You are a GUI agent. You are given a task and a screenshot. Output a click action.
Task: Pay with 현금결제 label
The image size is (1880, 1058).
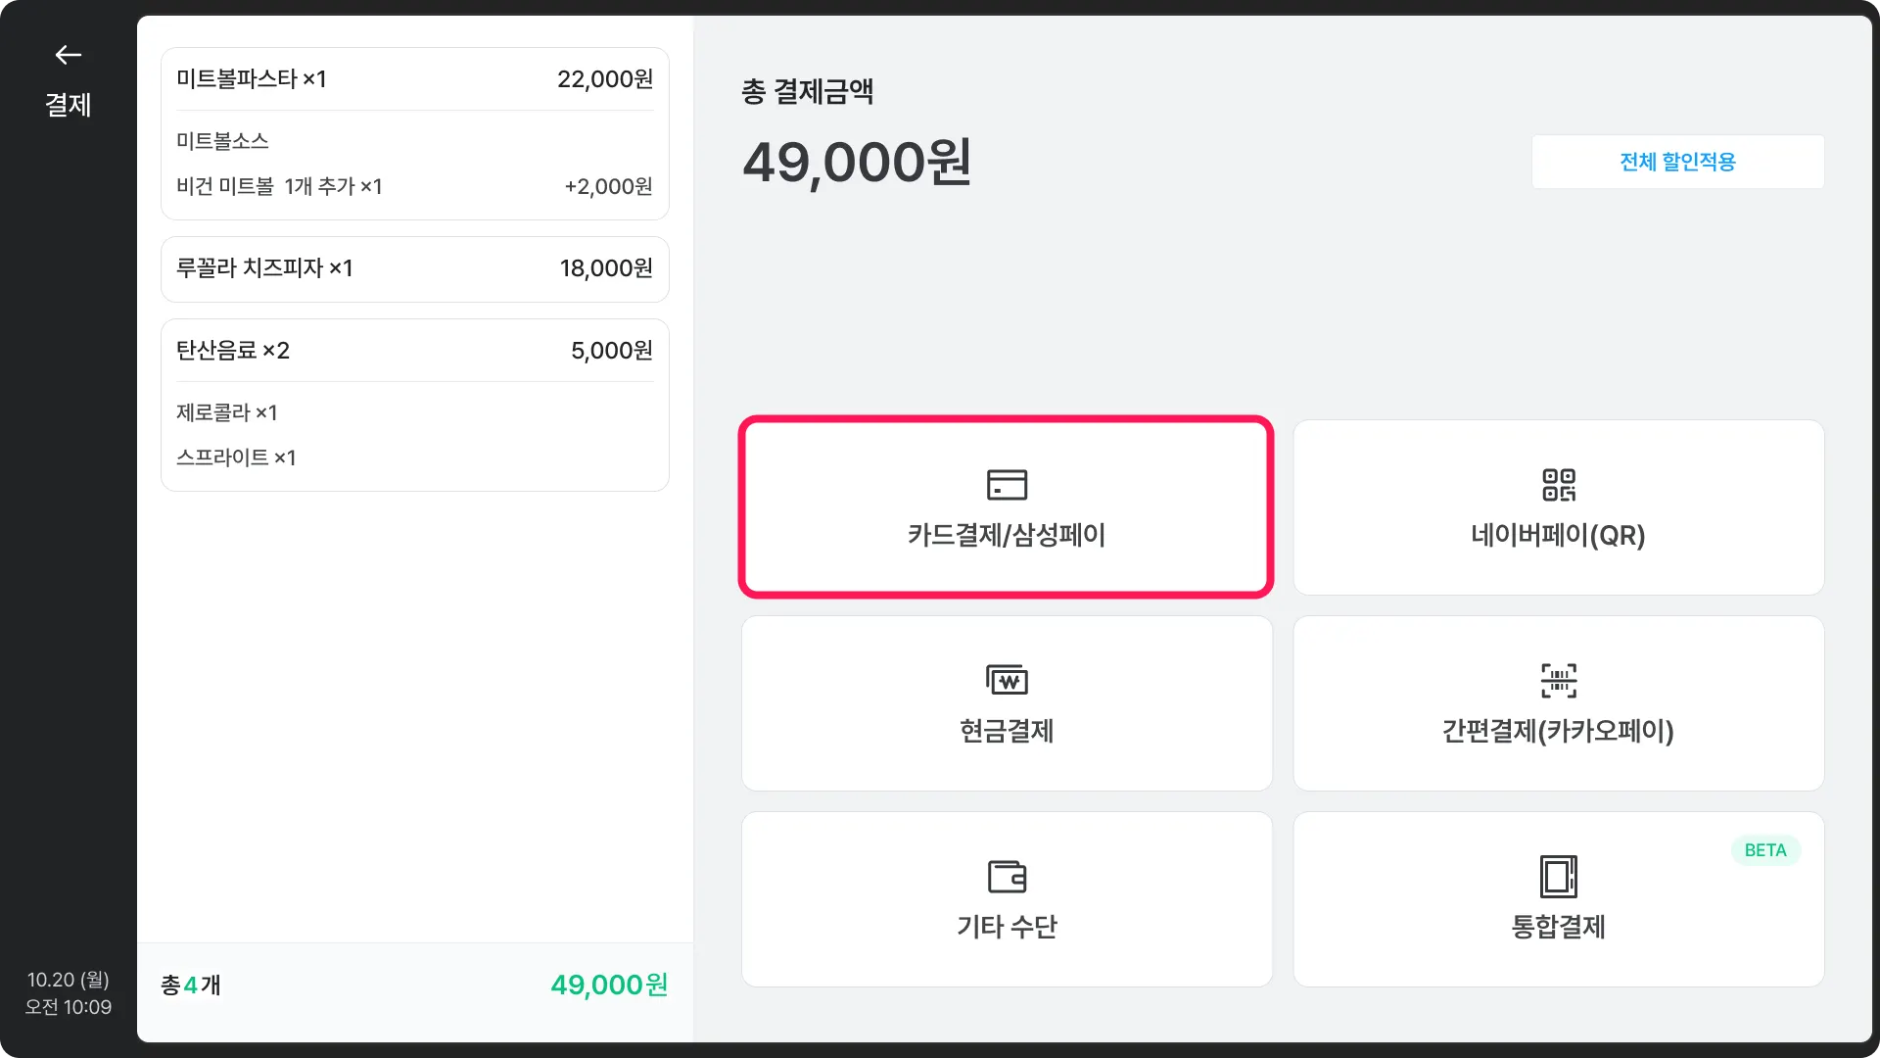(x=1007, y=731)
